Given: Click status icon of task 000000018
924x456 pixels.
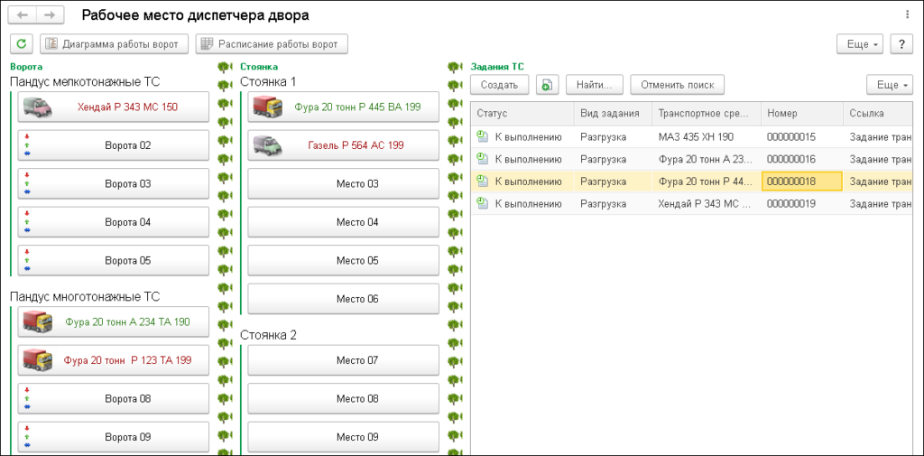Looking at the screenshot, I should pos(482,181).
